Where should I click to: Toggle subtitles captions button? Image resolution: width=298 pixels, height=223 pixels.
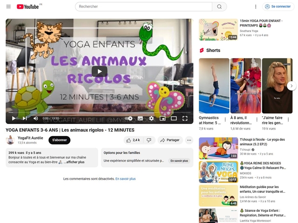pos(140,118)
